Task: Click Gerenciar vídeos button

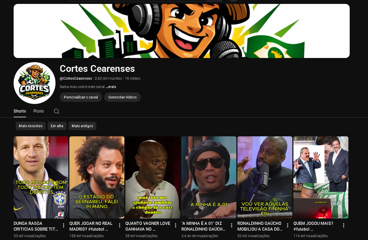Action: tap(122, 97)
